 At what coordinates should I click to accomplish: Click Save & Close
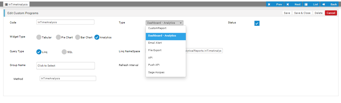click(x=302, y=13)
